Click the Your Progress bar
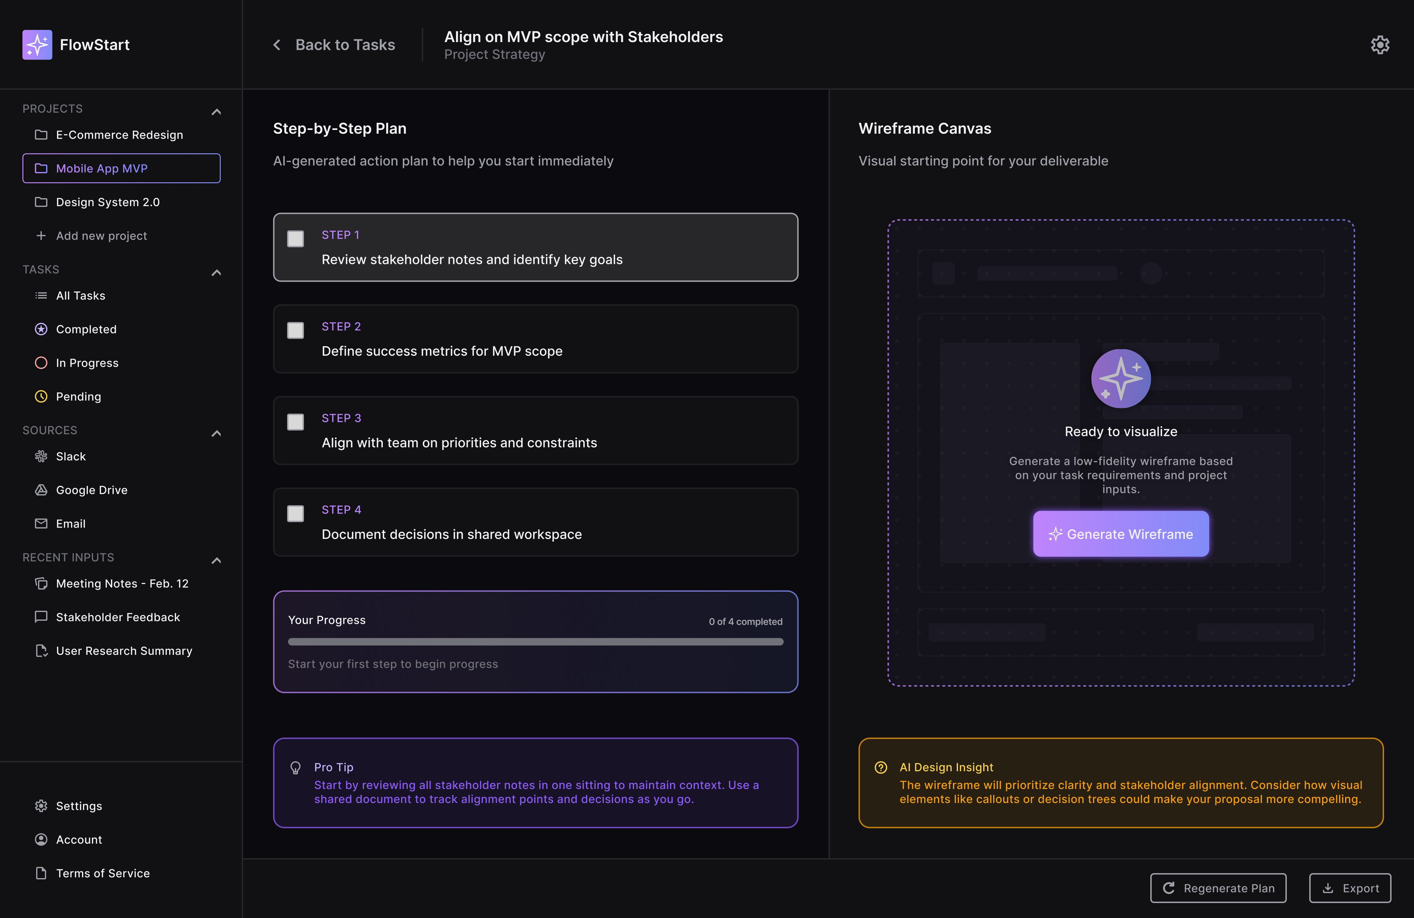The height and width of the screenshot is (918, 1414). click(535, 641)
